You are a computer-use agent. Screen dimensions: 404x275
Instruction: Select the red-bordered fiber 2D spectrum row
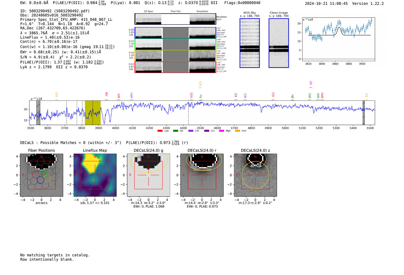(x=175, y=67)
